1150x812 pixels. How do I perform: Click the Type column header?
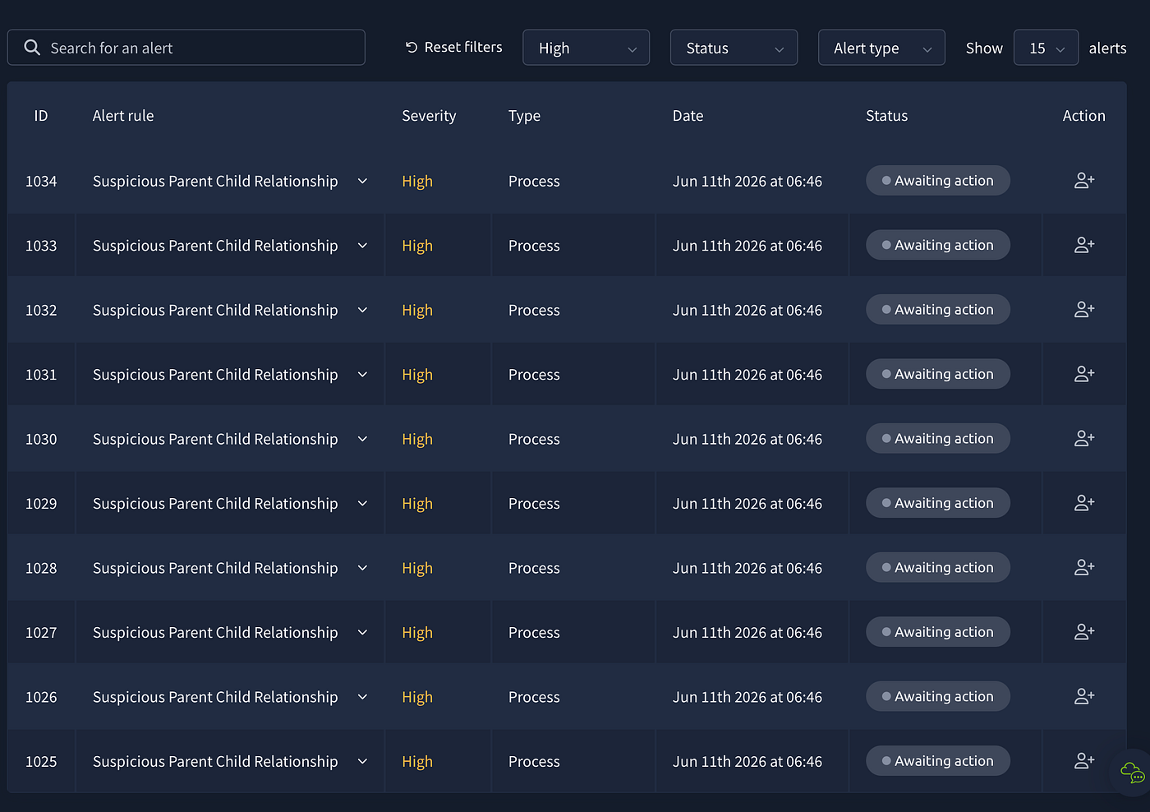pyautogui.click(x=524, y=116)
